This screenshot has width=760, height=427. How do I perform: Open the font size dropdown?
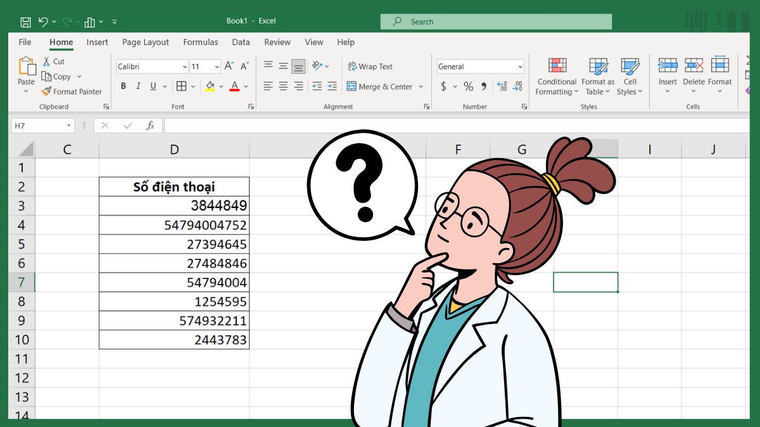217,67
